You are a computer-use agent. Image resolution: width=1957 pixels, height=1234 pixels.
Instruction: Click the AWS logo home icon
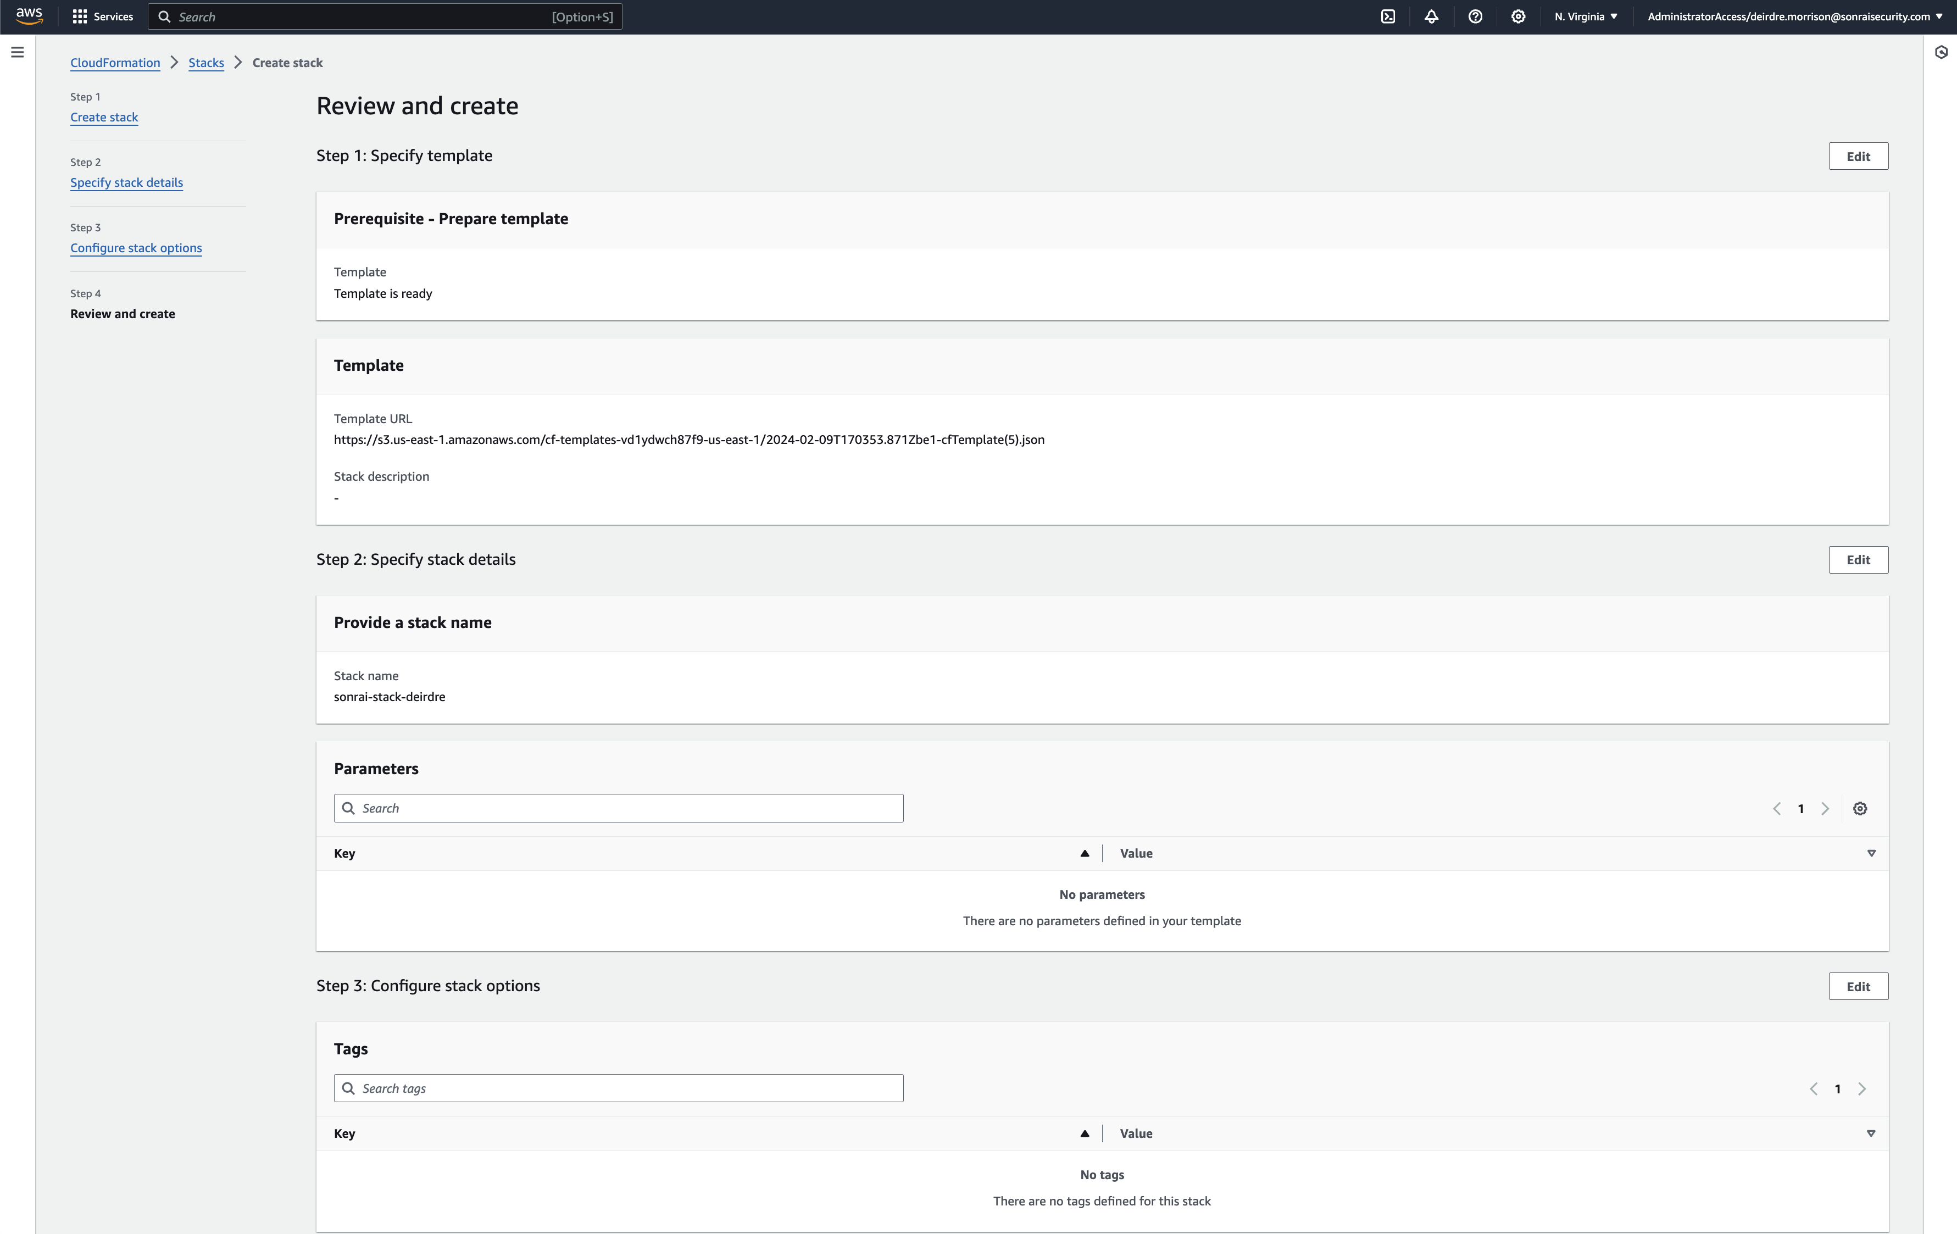[29, 16]
